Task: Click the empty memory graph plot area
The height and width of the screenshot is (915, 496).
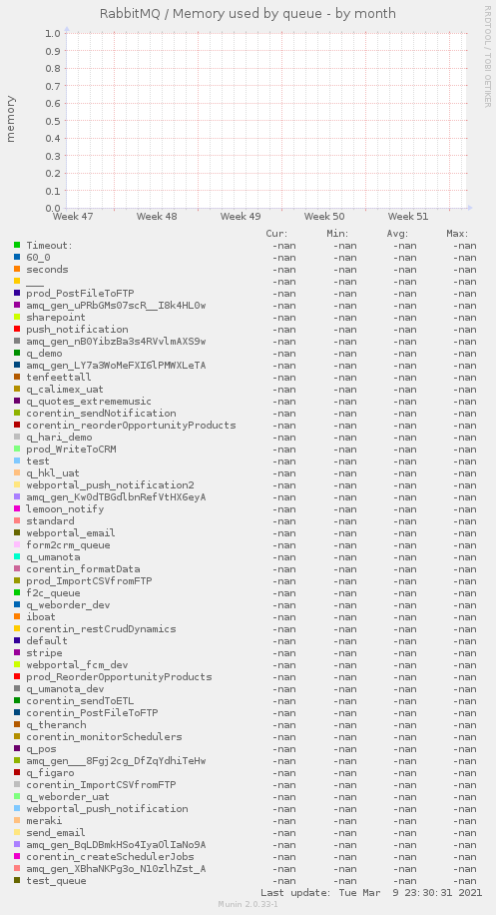Action: (x=266, y=121)
